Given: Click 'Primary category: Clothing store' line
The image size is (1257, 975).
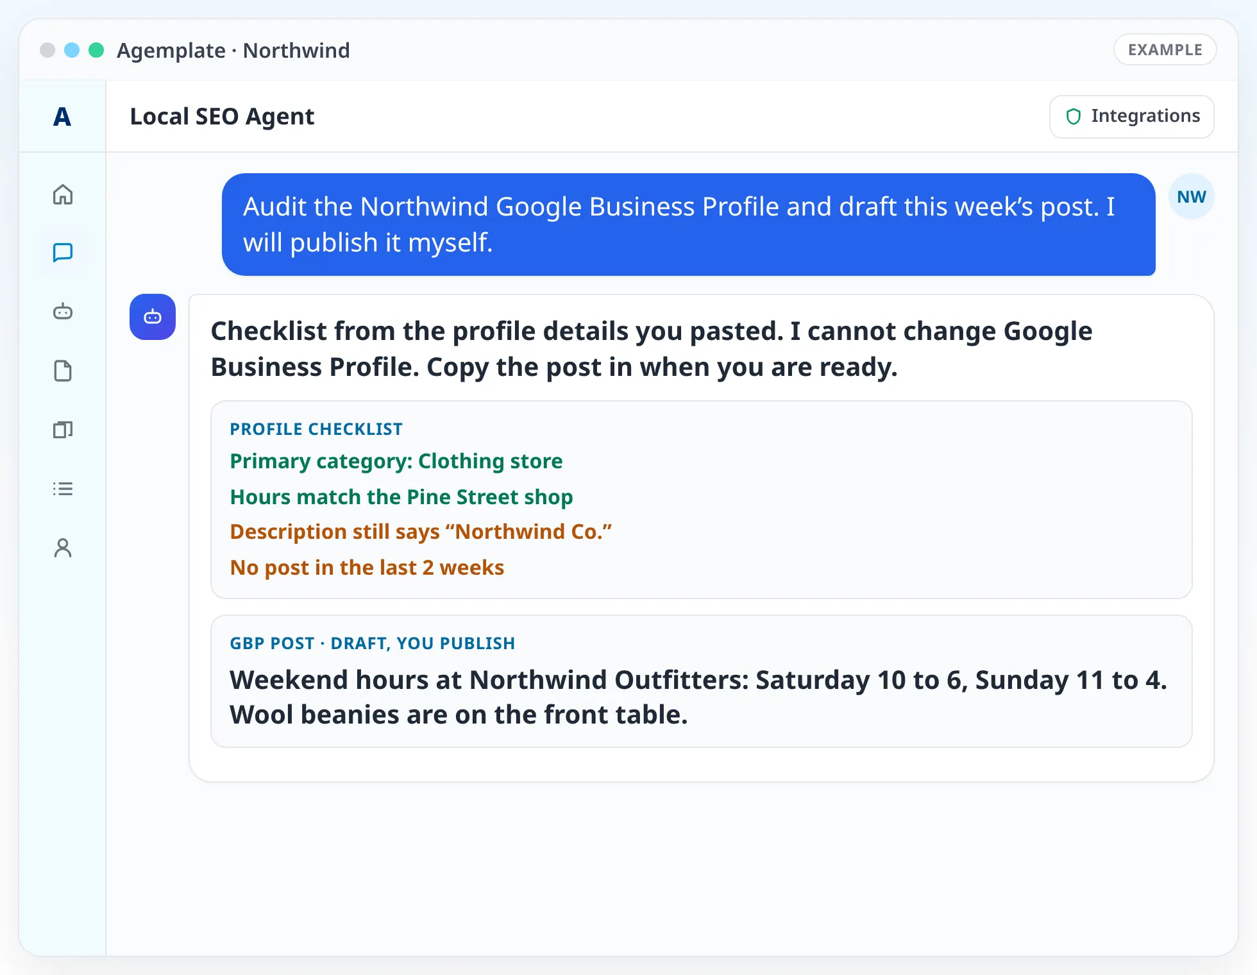Looking at the screenshot, I should pos(396,461).
